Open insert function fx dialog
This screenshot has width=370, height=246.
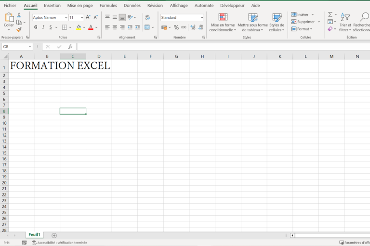click(x=70, y=47)
